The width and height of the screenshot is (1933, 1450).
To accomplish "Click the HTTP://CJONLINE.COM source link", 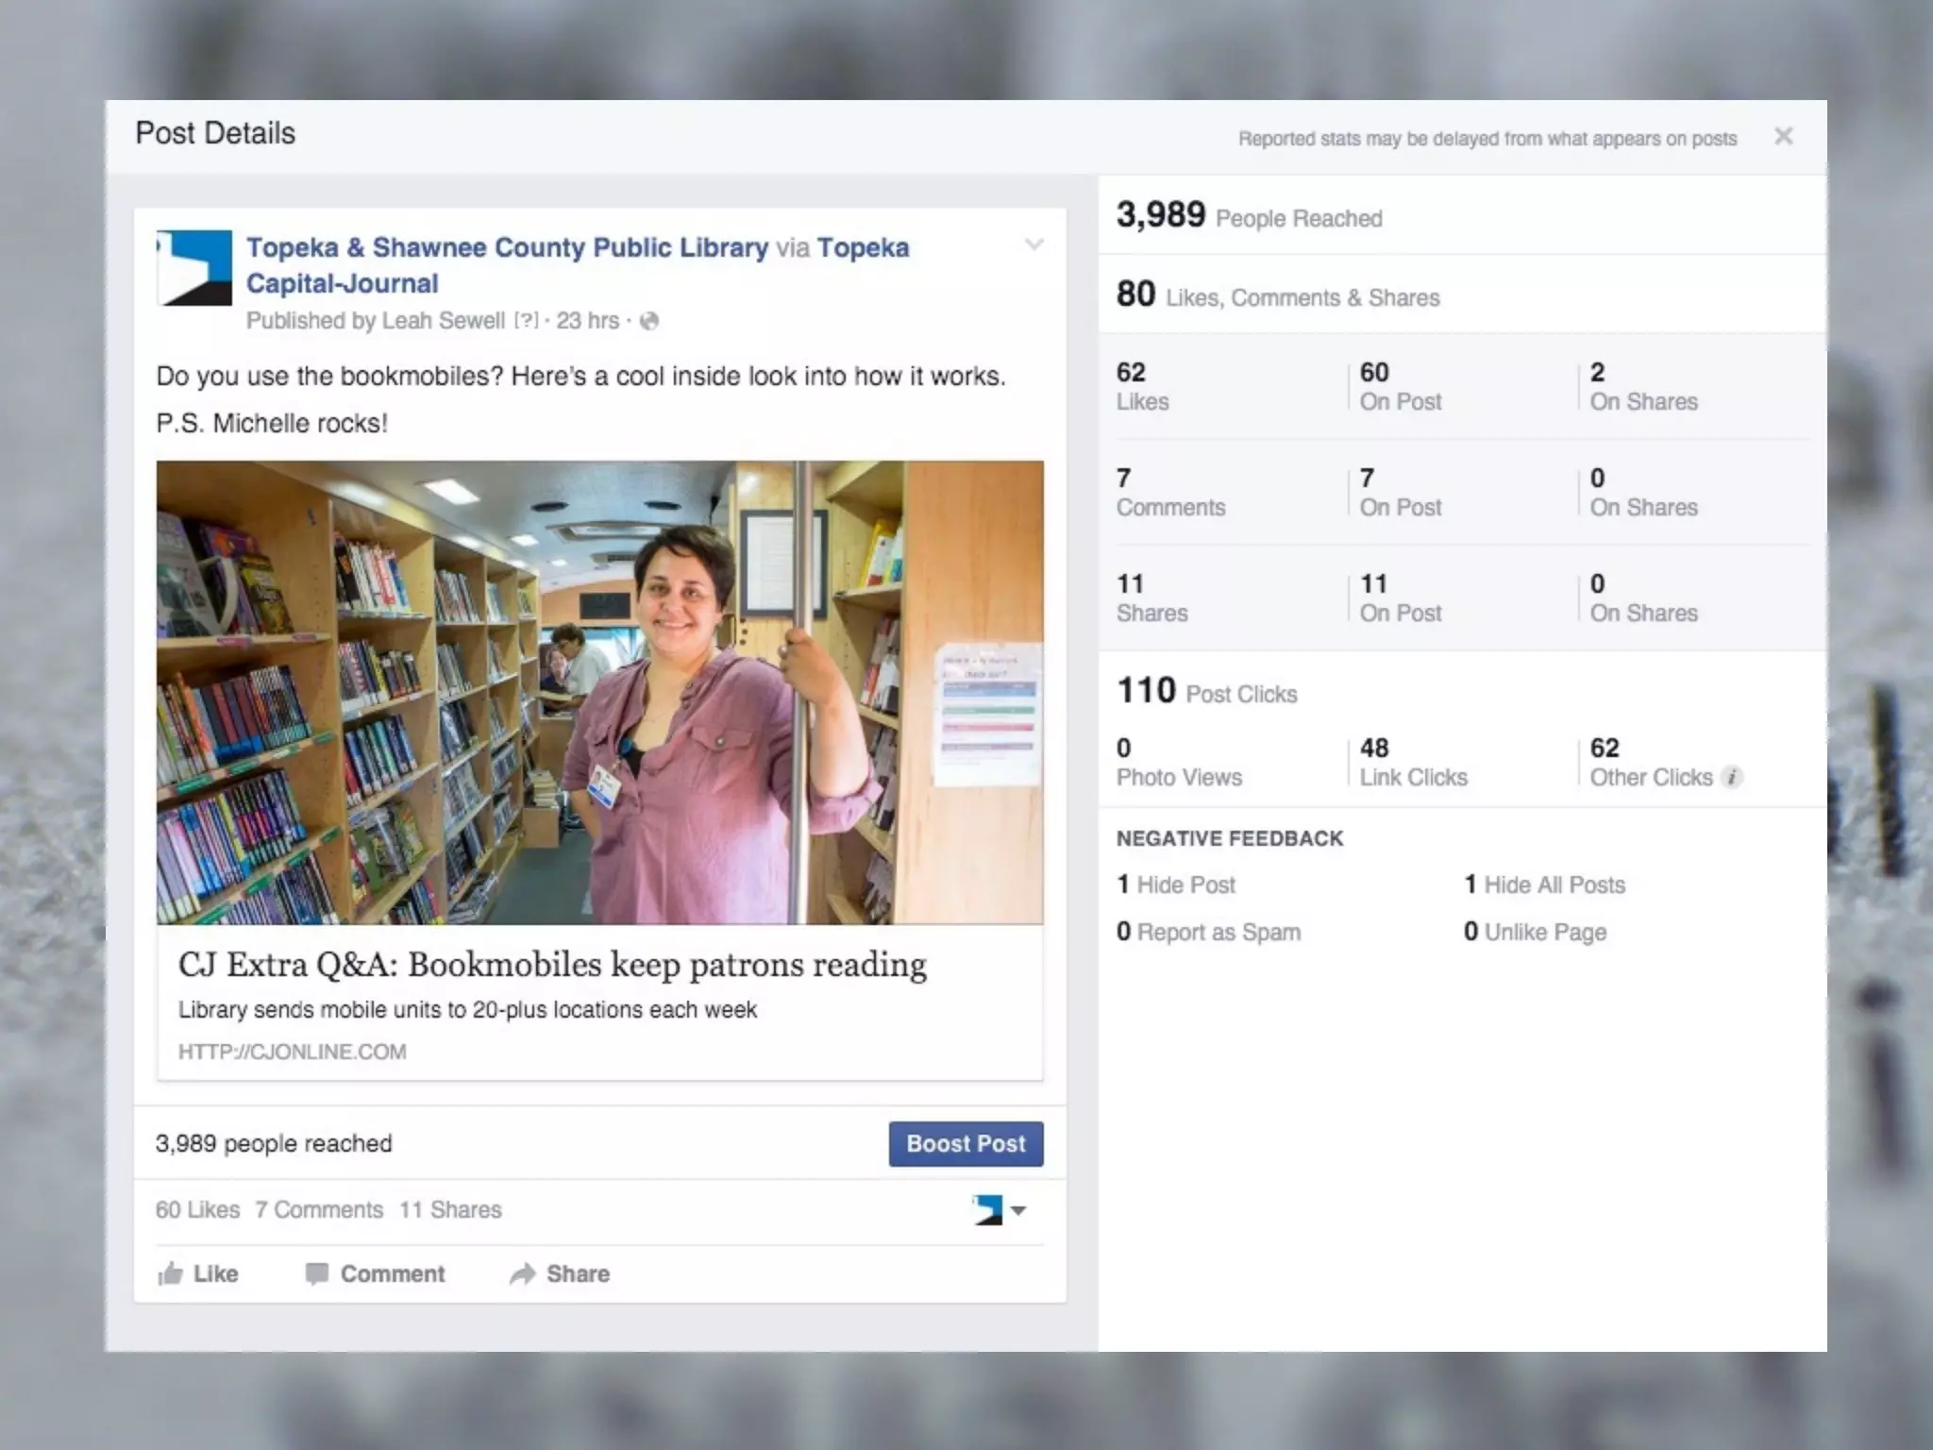I will (292, 1052).
